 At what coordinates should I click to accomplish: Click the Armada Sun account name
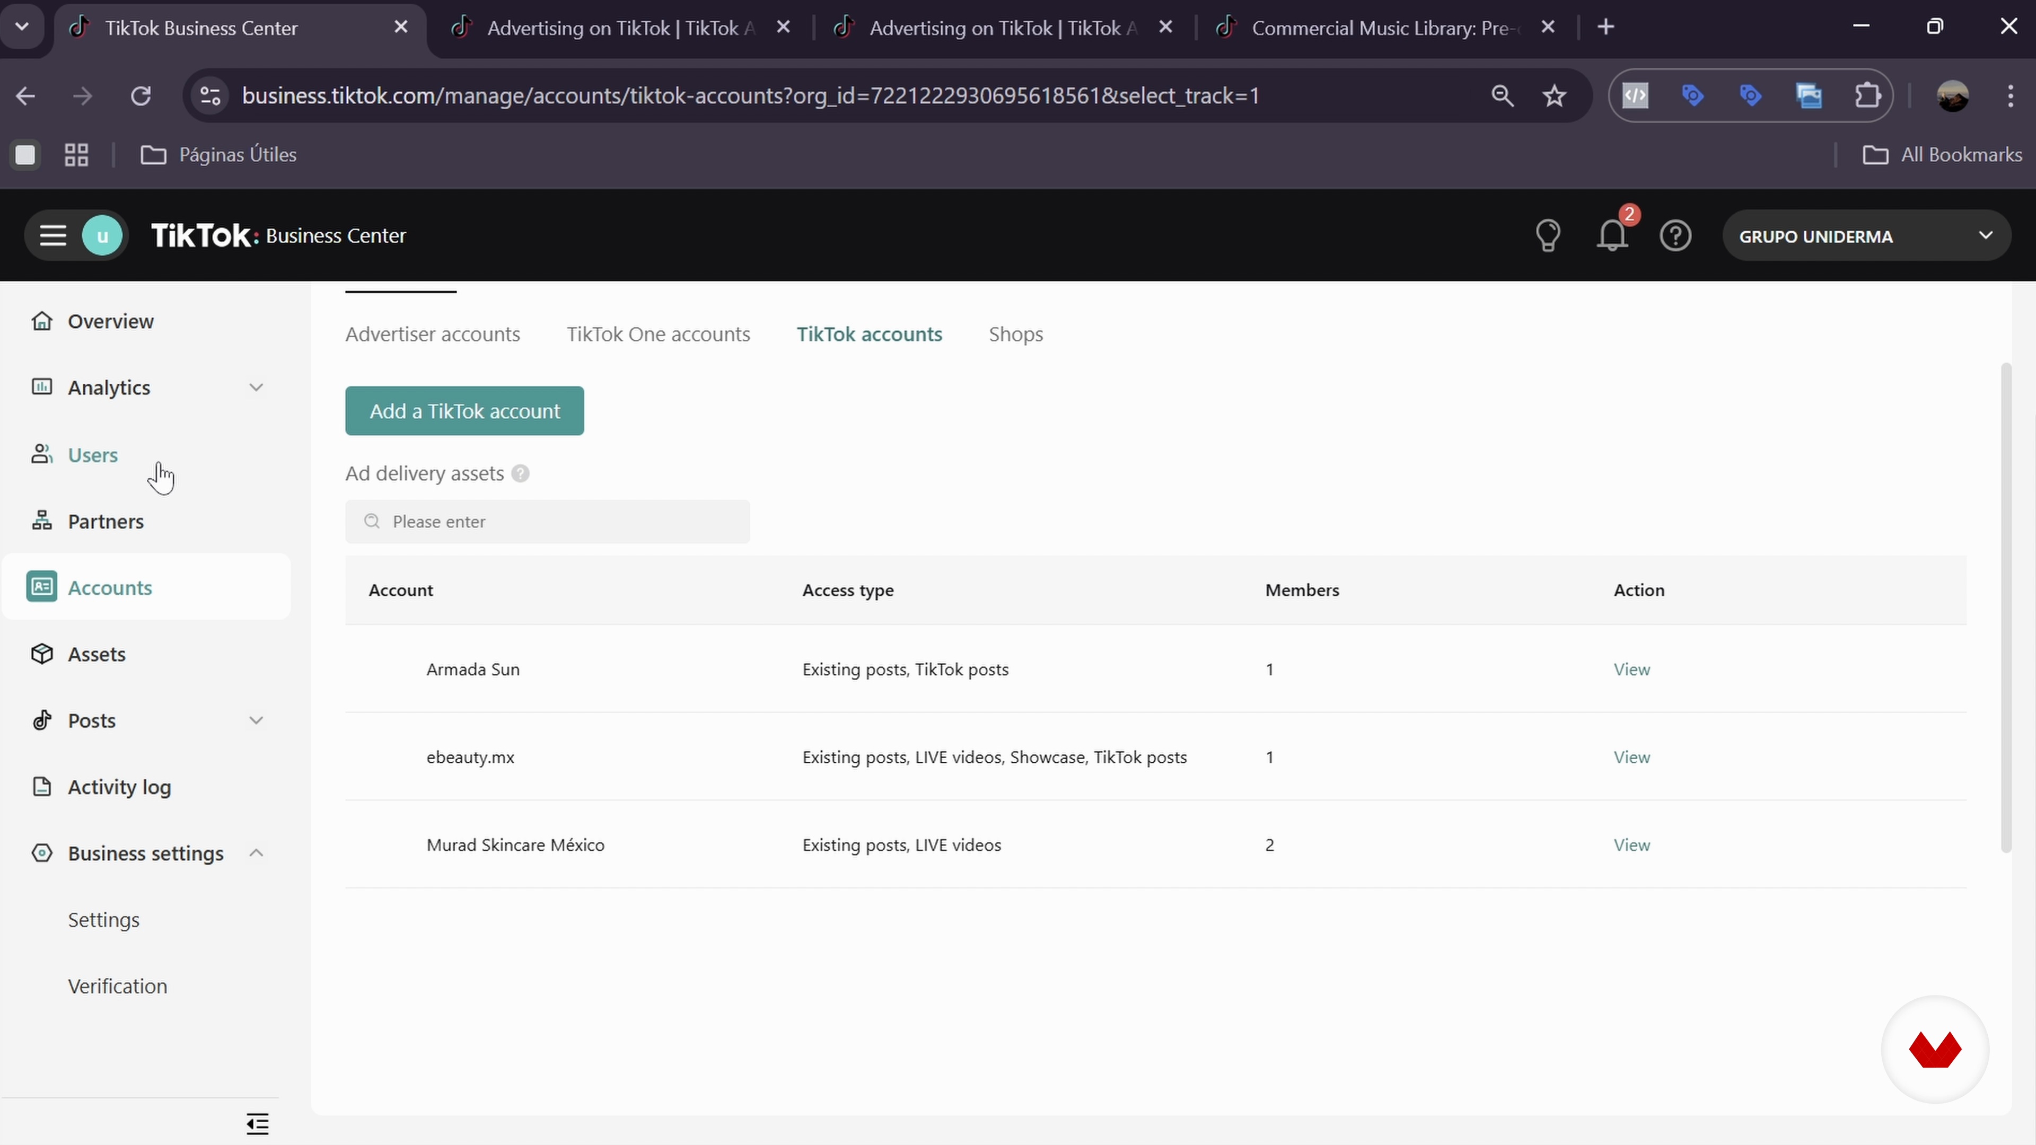(x=472, y=670)
